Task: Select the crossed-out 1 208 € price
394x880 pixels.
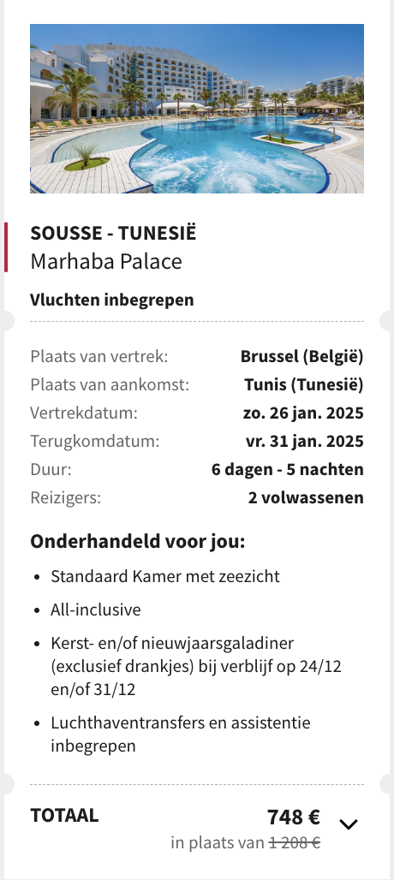Action: click(295, 842)
